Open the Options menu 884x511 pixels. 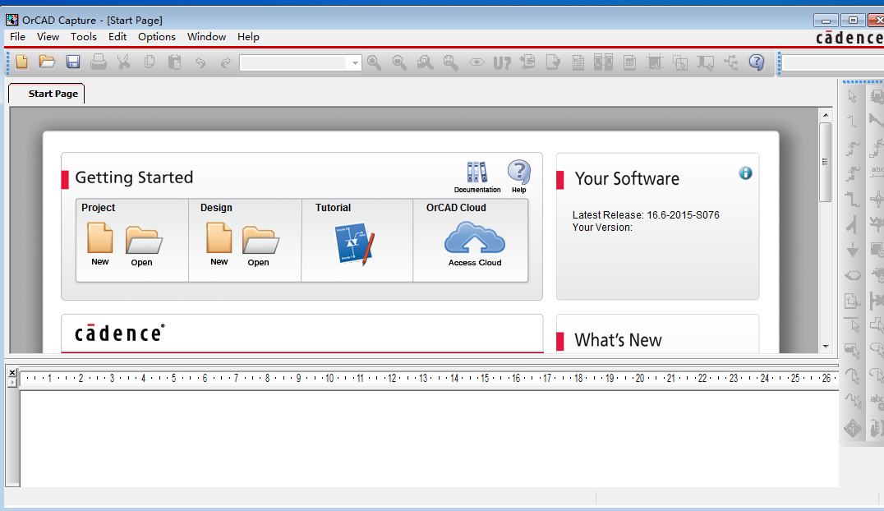[x=157, y=37]
